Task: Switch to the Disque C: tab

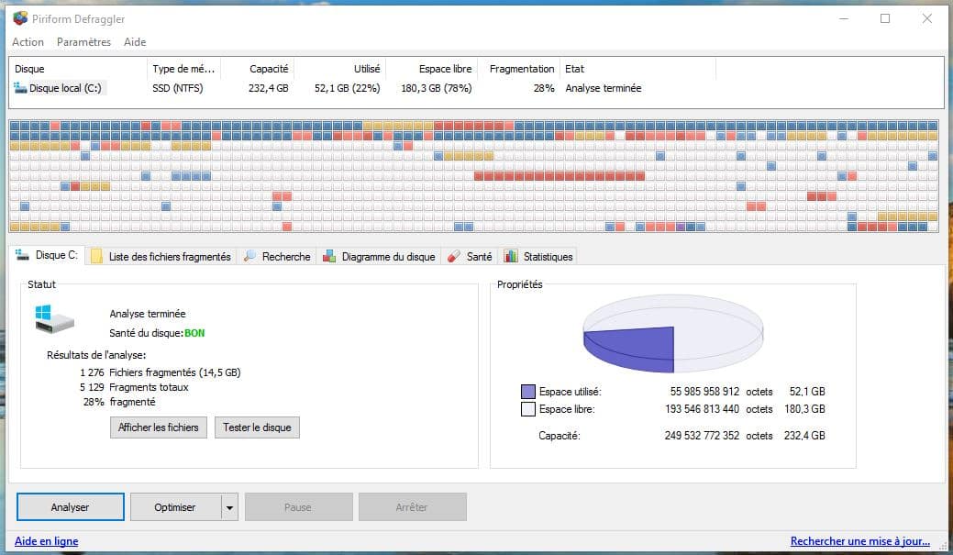Action: point(48,256)
